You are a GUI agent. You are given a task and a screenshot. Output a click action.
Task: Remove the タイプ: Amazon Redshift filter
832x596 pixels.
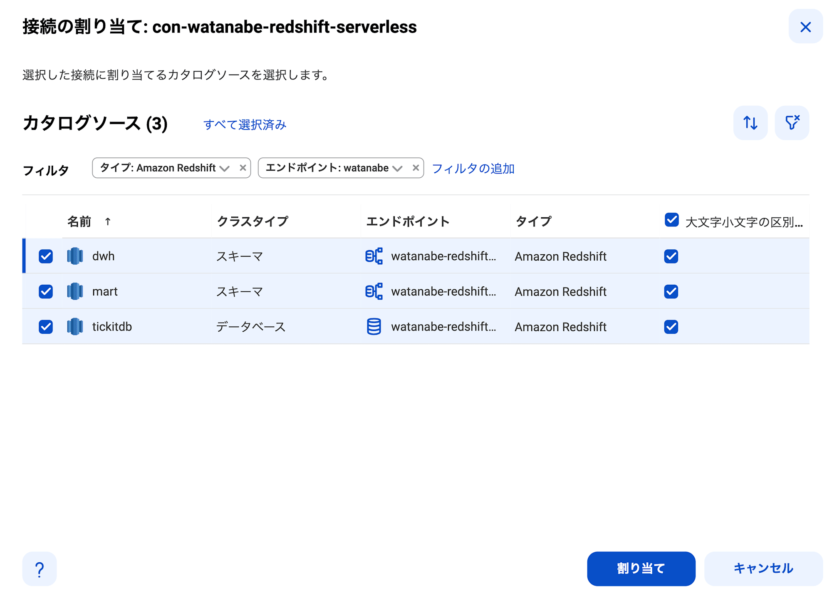point(243,168)
